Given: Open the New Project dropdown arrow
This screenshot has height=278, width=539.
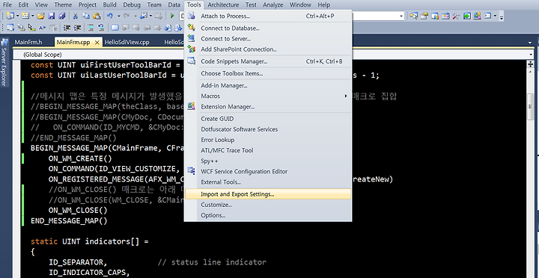Looking at the screenshot, I should pos(17,16).
